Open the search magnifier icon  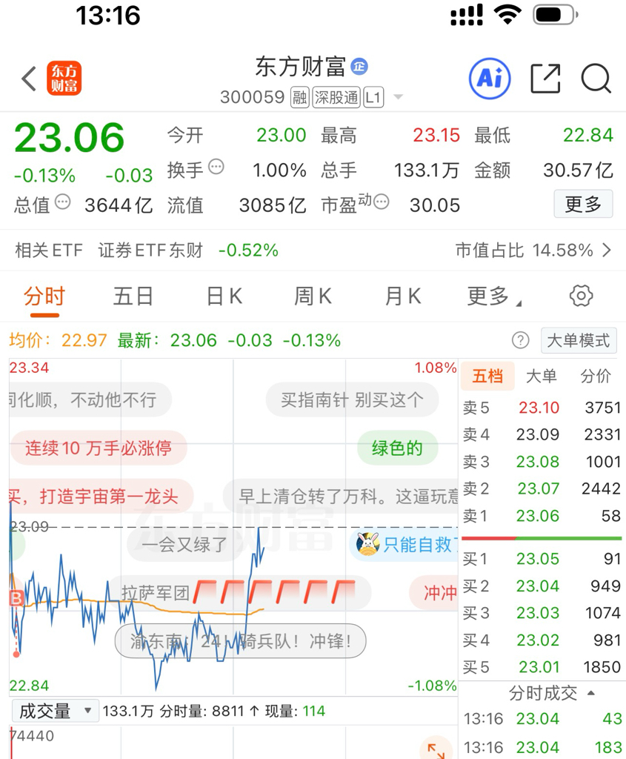[x=596, y=78]
